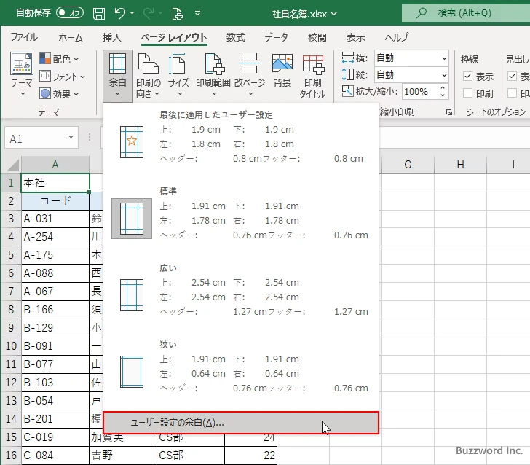Toggle the 自動保存 AutoSave switch

(x=70, y=13)
